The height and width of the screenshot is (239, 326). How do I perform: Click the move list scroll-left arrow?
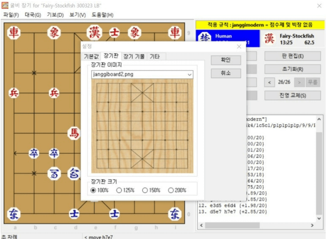(201, 225)
